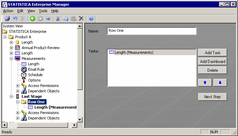Collapse the Row One node

point(18,102)
